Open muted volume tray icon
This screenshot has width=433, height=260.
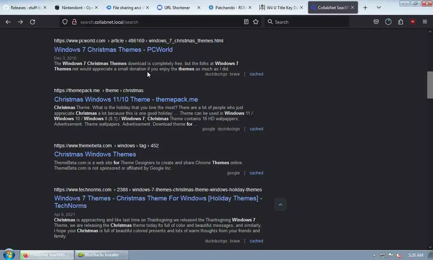(x=399, y=255)
